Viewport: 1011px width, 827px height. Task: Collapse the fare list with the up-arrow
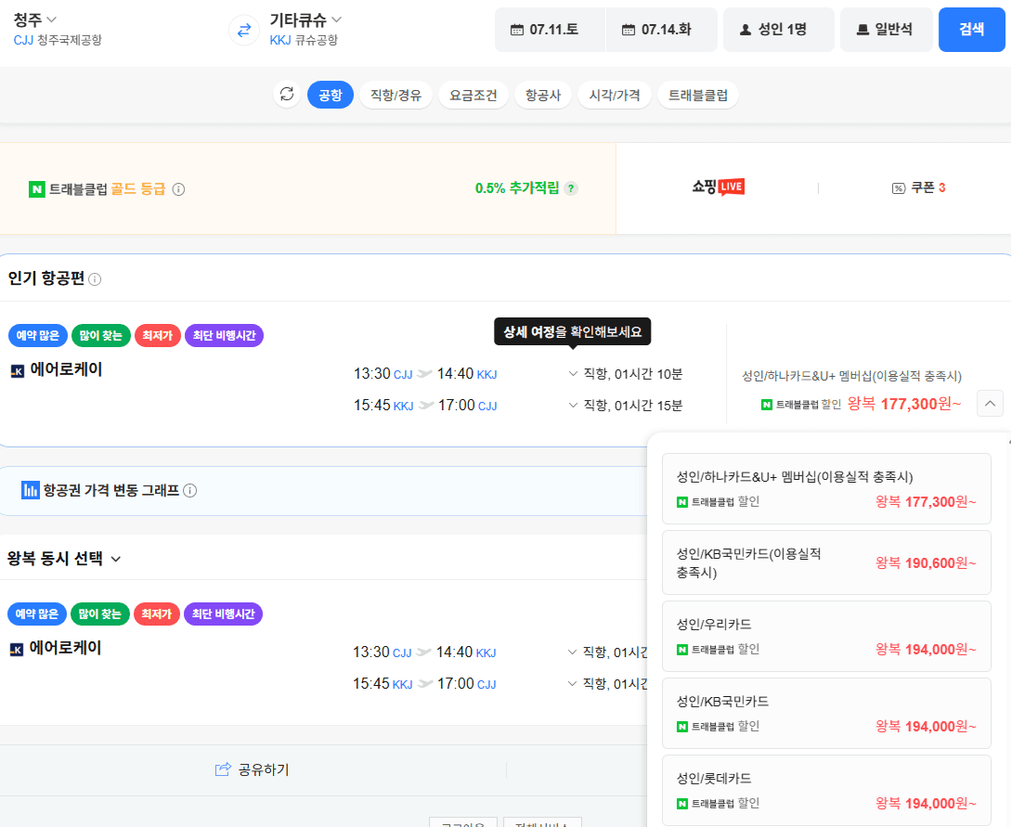point(990,404)
